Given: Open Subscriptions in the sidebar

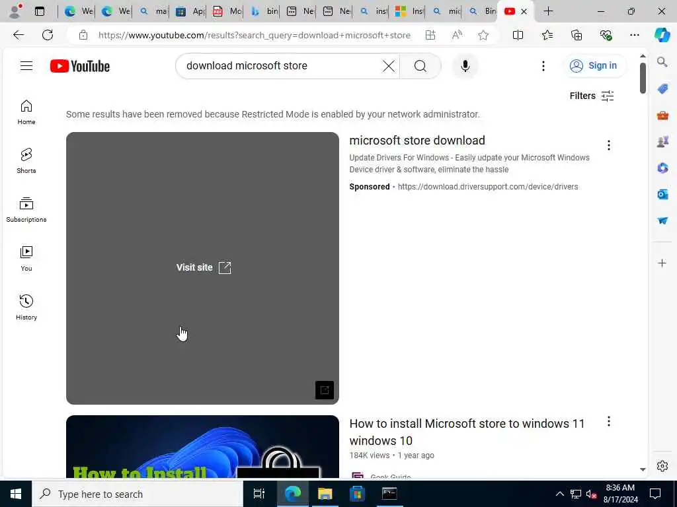Looking at the screenshot, I should [x=26, y=210].
